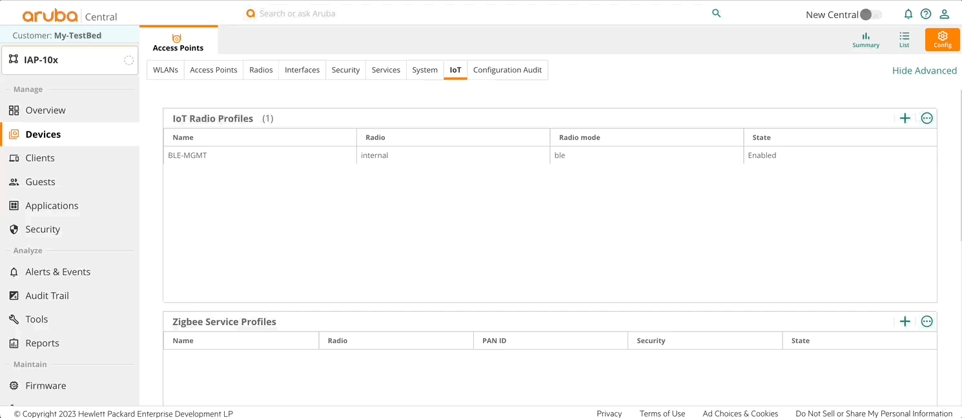The image size is (962, 418).
Task: Select the IoT tab
Action: point(455,70)
